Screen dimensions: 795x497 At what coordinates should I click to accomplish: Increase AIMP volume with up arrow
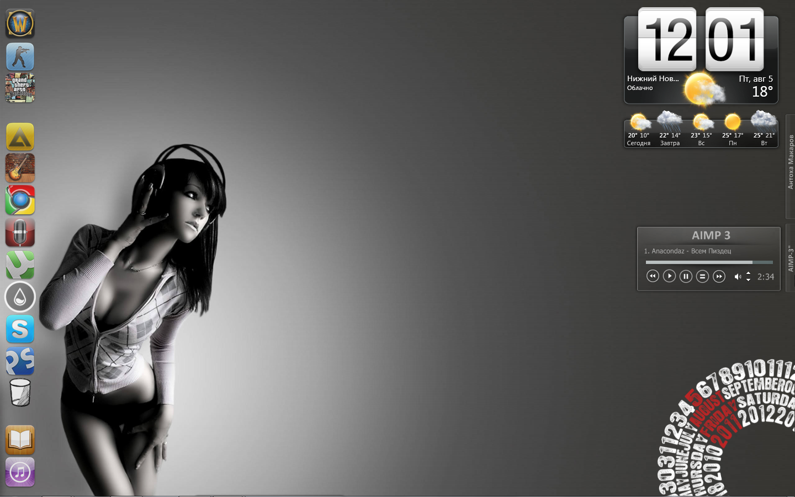748,273
